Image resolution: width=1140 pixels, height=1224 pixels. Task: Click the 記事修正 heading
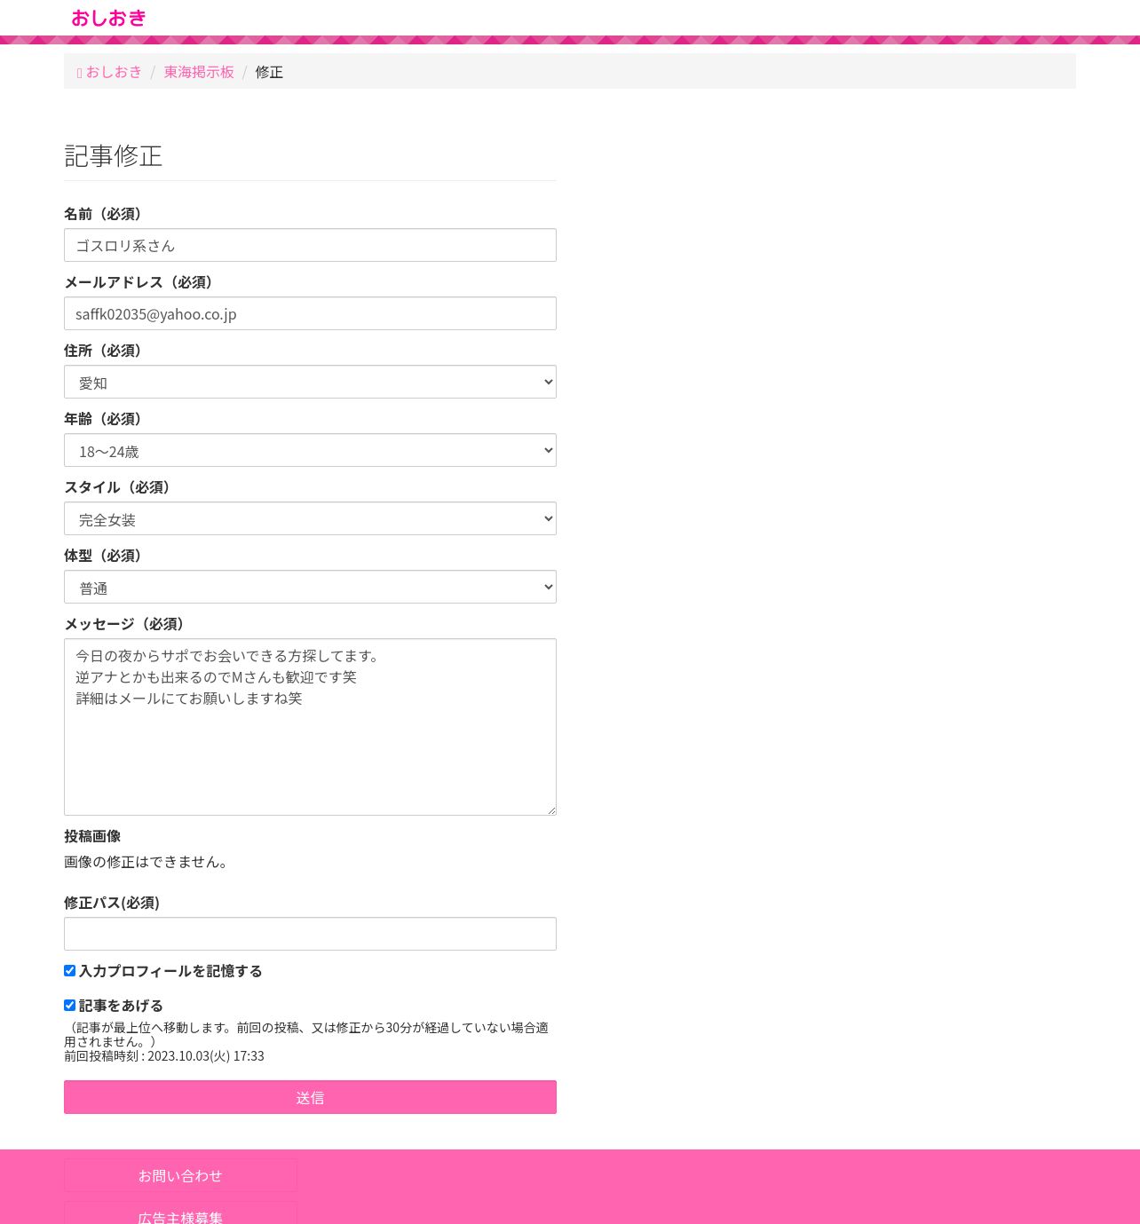[x=114, y=156]
